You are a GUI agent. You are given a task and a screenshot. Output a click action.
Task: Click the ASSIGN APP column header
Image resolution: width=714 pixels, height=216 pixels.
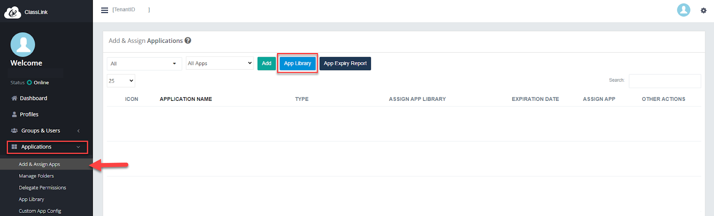[x=599, y=99]
